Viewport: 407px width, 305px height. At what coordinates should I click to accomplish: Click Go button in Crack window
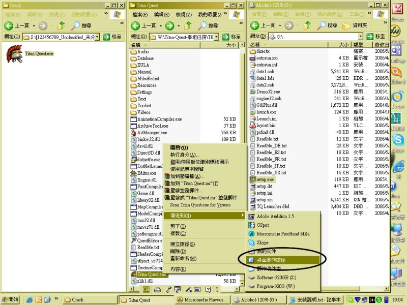click(x=112, y=37)
